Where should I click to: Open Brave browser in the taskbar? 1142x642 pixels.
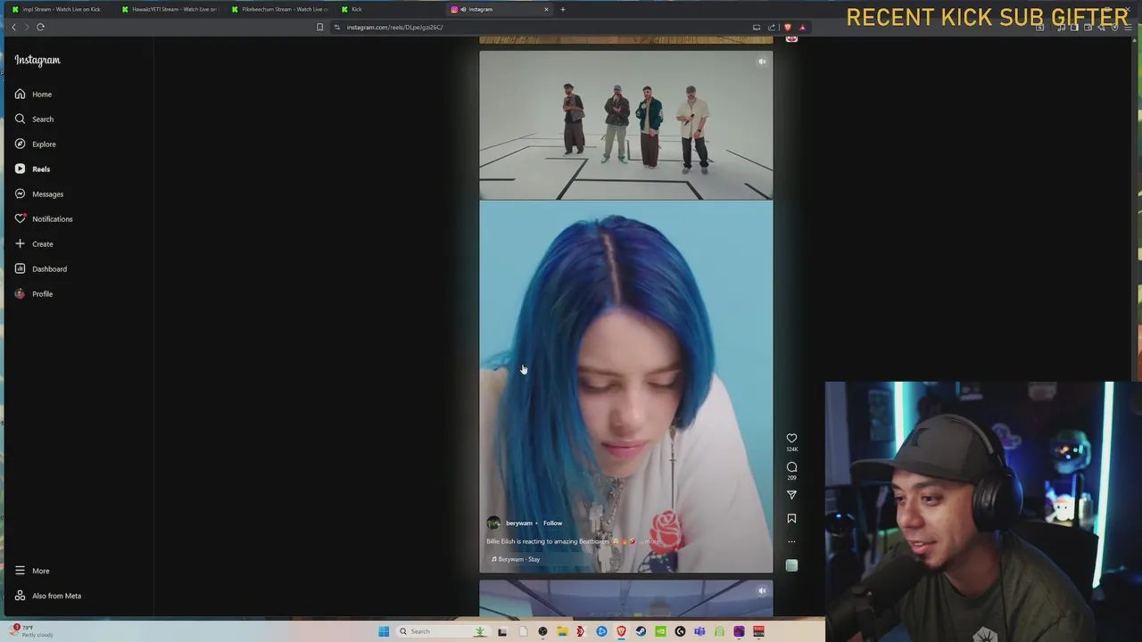tap(622, 631)
